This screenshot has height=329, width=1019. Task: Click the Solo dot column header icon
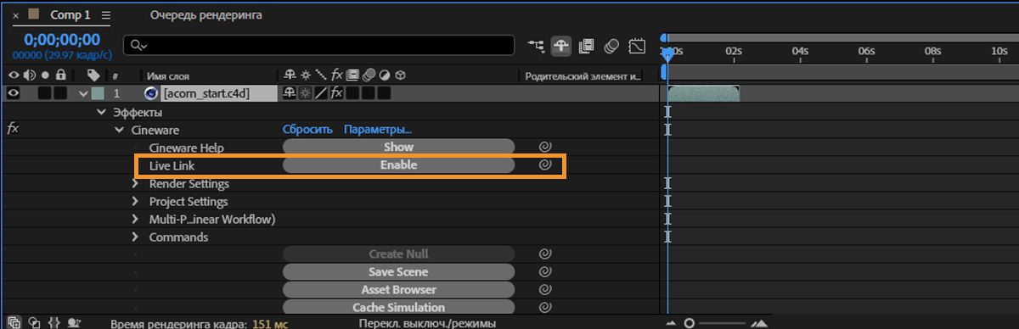coord(45,75)
